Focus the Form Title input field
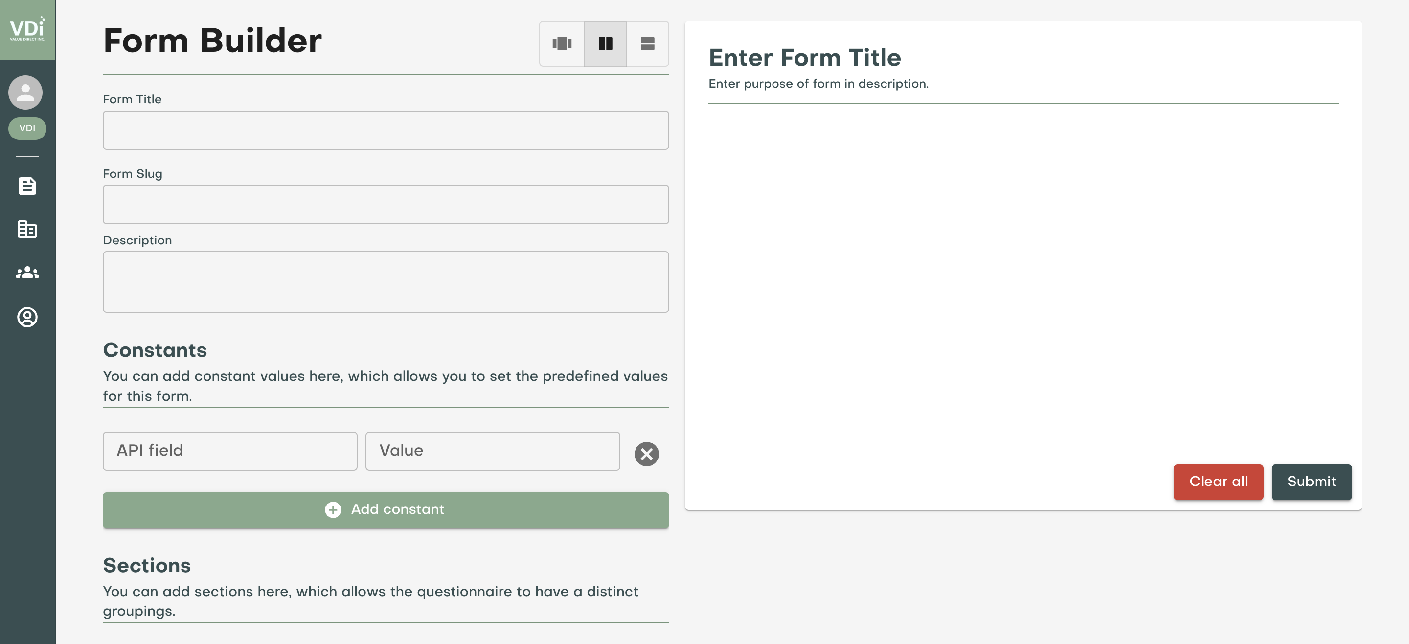This screenshot has width=1409, height=644. [x=386, y=130]
